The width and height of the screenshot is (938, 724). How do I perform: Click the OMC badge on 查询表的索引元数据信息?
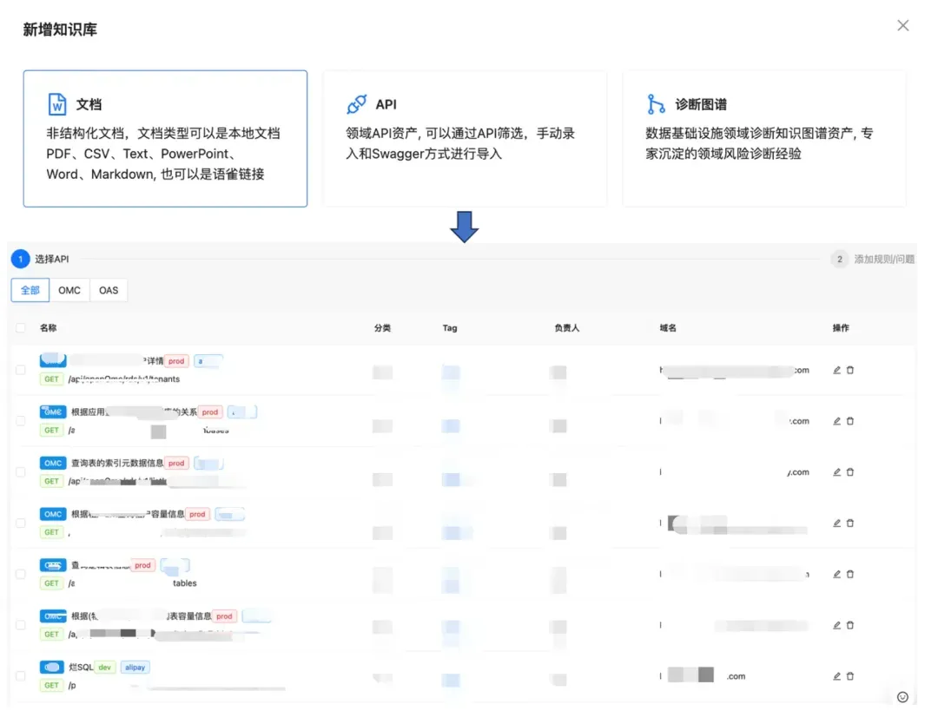point(53,464)
